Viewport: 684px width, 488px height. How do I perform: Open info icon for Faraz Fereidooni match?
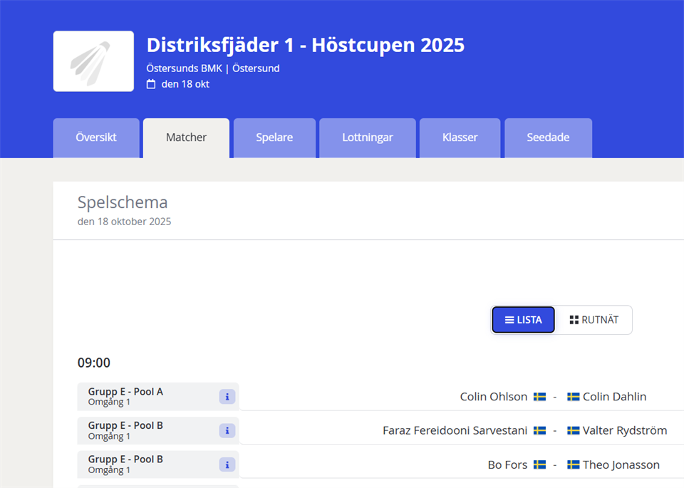(227, 430)
